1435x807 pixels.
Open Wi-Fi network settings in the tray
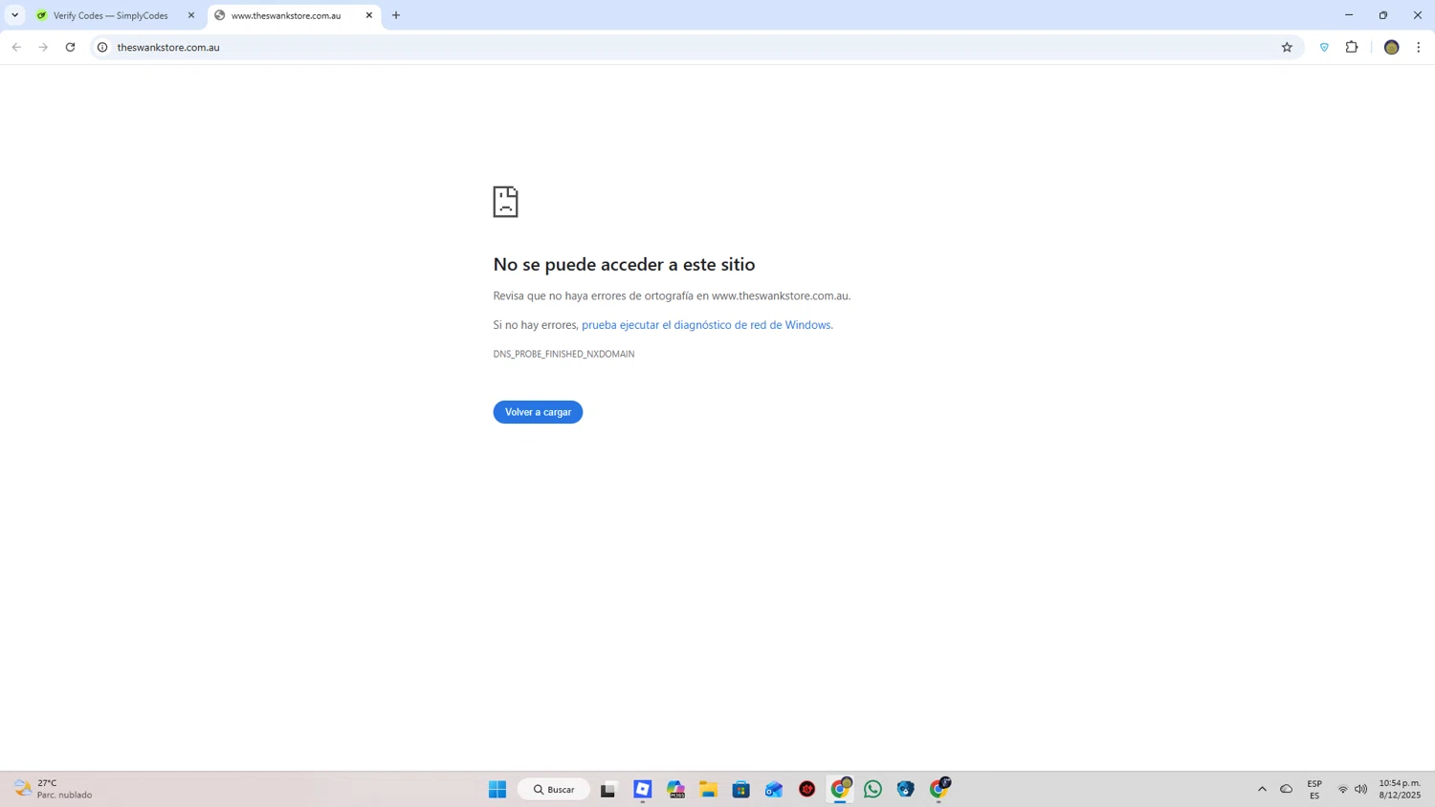point(1343,789)
